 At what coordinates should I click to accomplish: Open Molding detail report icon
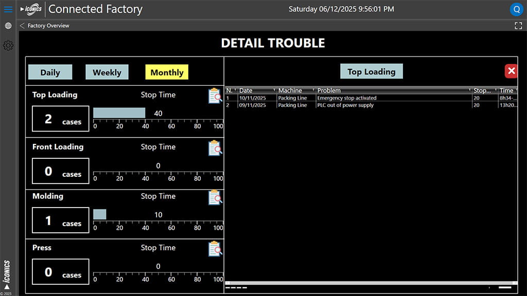215,197
